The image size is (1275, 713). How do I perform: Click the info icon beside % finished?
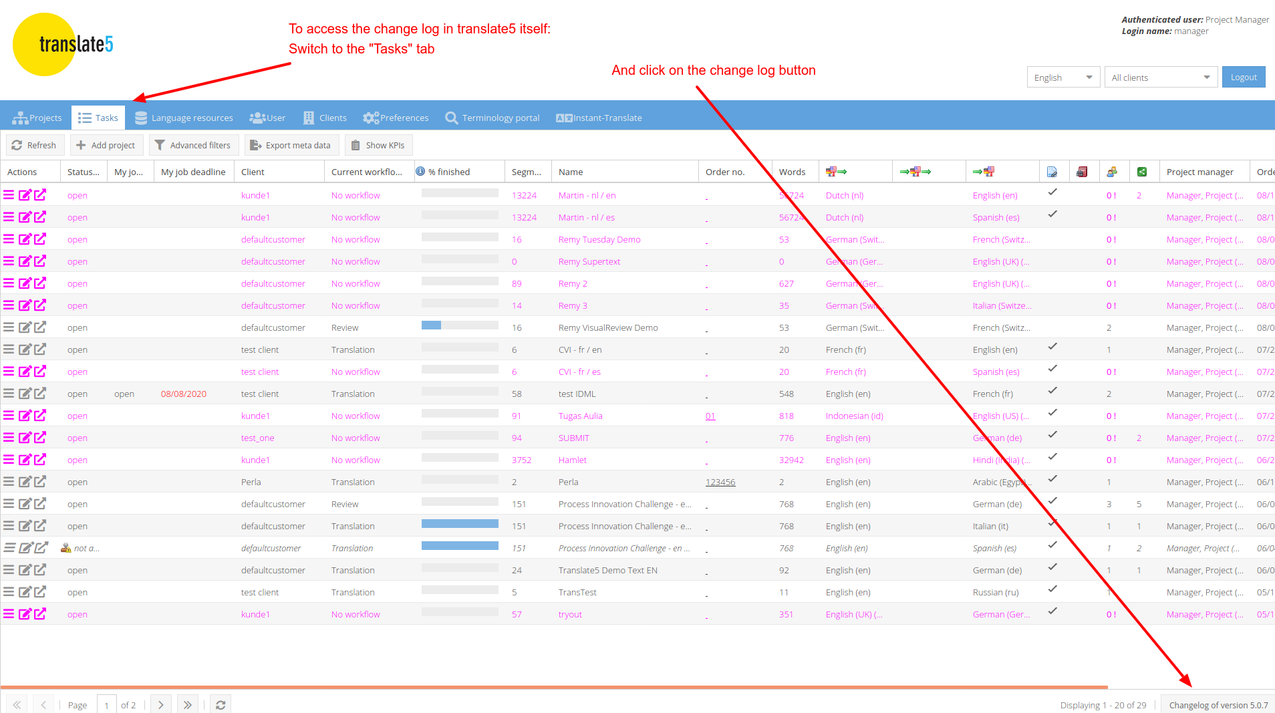click(420, 171)
